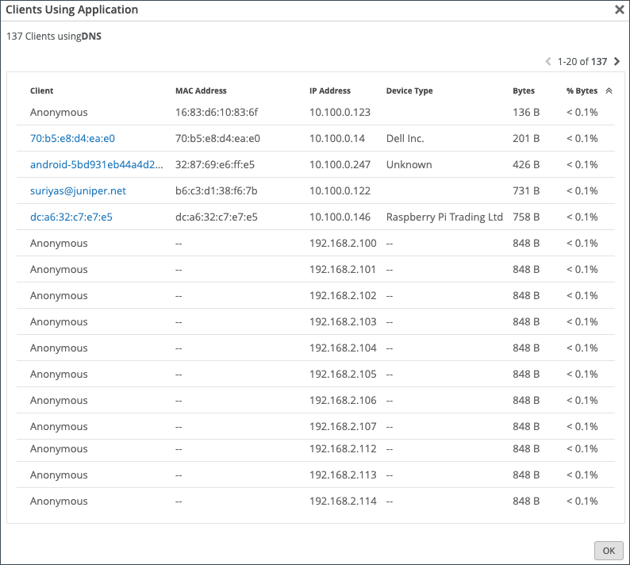Go to previous page of clients
Image resolution: width=630 pixels, height=565 pixels.
548,61
